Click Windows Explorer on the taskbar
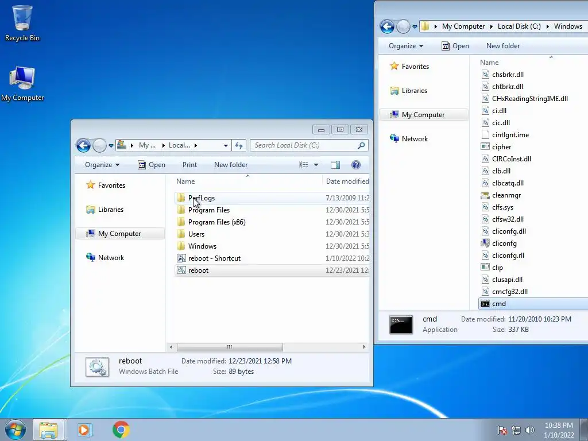This screenshot has width=588, height=441. tap(49, 430)
